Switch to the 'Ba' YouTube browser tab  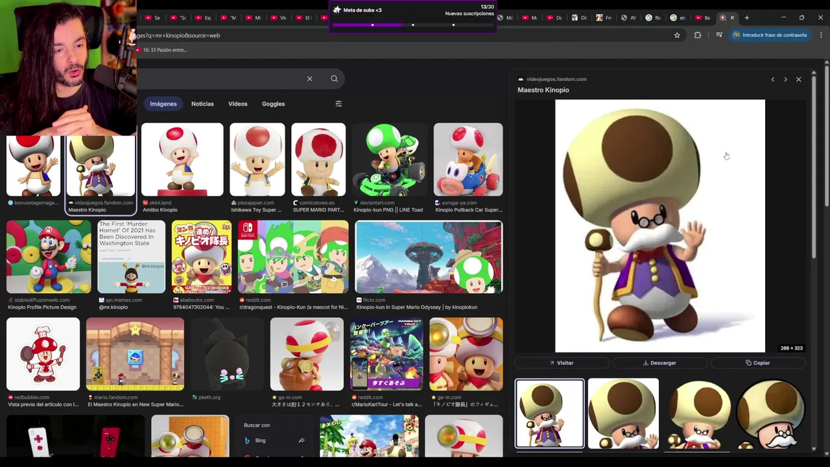coord(703,18)
